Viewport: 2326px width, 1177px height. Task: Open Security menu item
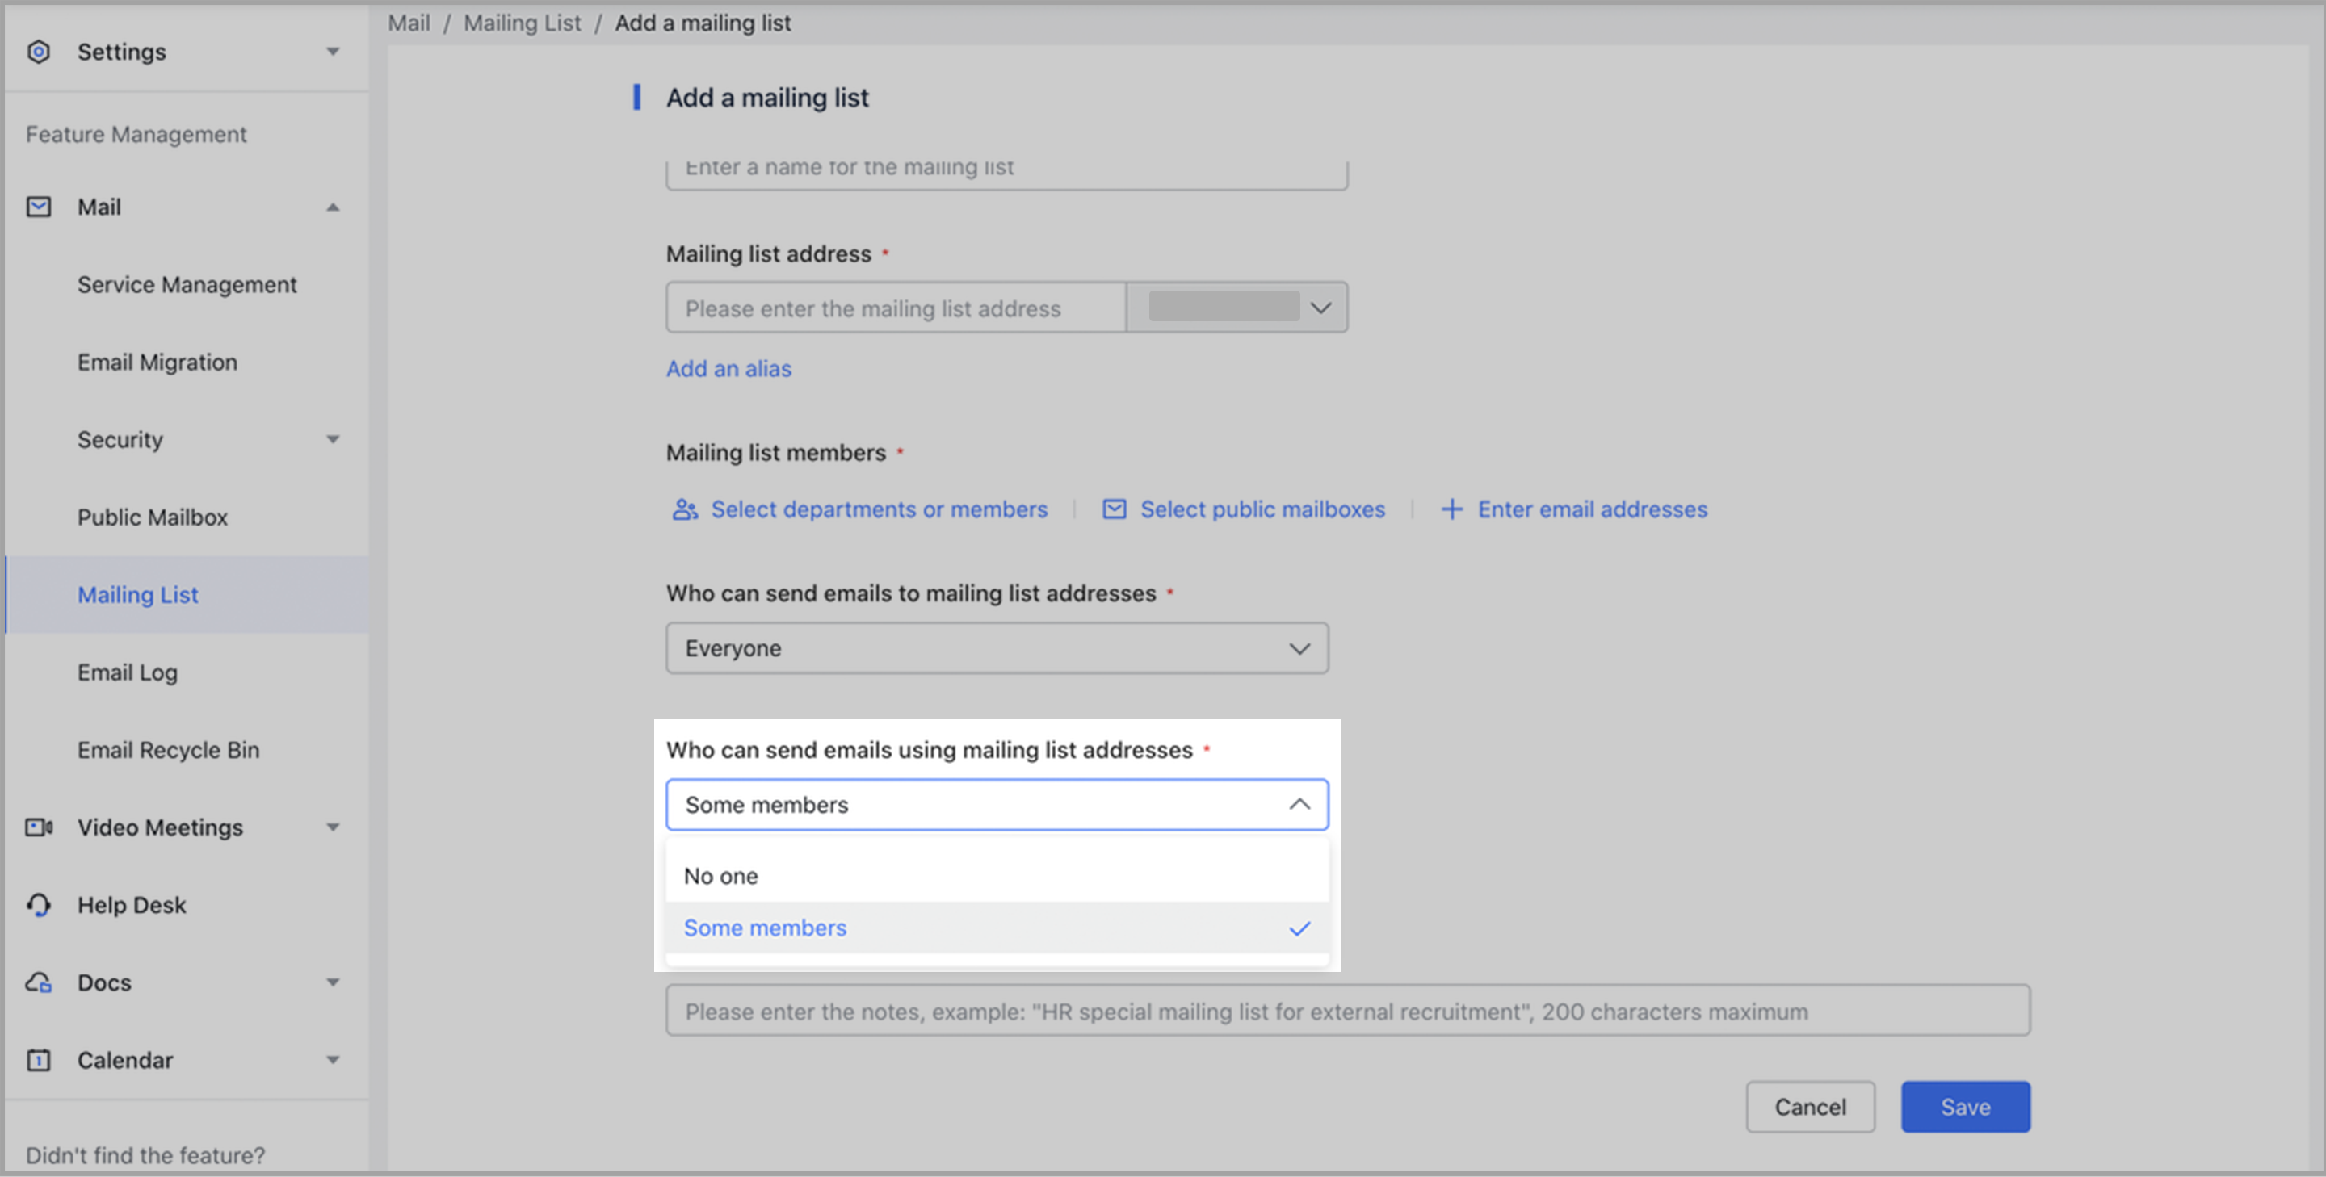(120, 440)
